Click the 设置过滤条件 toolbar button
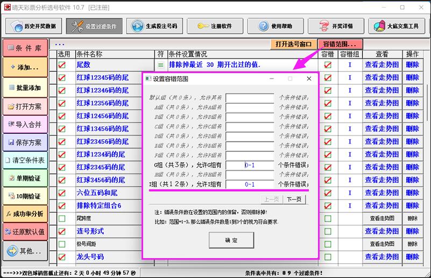This screenshot has height=278, width=431. tap(95, 26)
